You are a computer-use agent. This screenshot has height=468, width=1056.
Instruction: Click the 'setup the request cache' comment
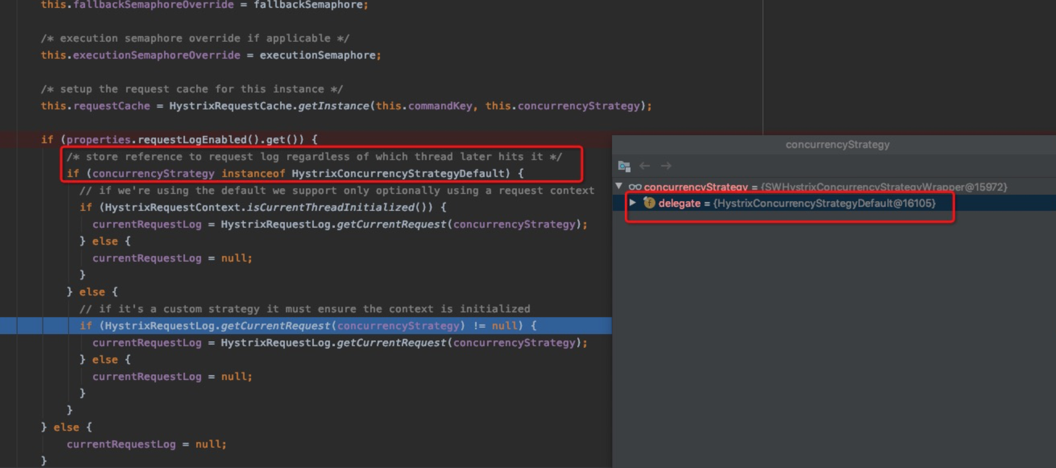[x=192, y=89]
